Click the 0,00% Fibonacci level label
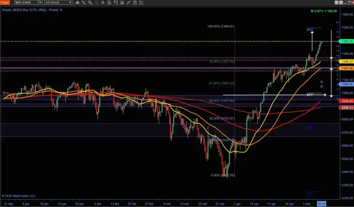Screen dimensions: 354x207 click(x=223, y=175)
